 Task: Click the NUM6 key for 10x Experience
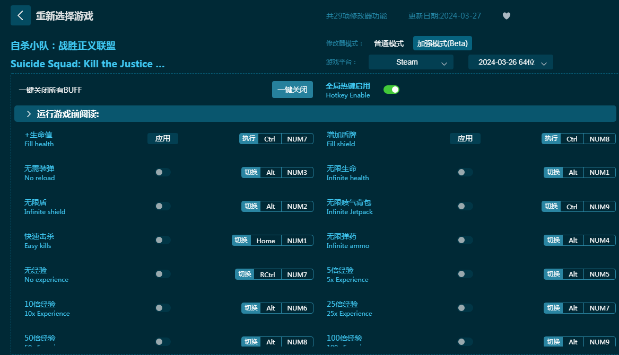tap(297, 308)
